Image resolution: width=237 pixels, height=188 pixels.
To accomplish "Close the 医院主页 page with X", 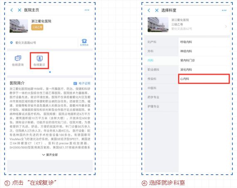I will 20,10.
